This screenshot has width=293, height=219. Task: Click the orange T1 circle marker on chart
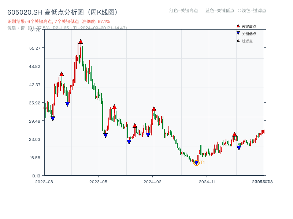tap(197, 162)
